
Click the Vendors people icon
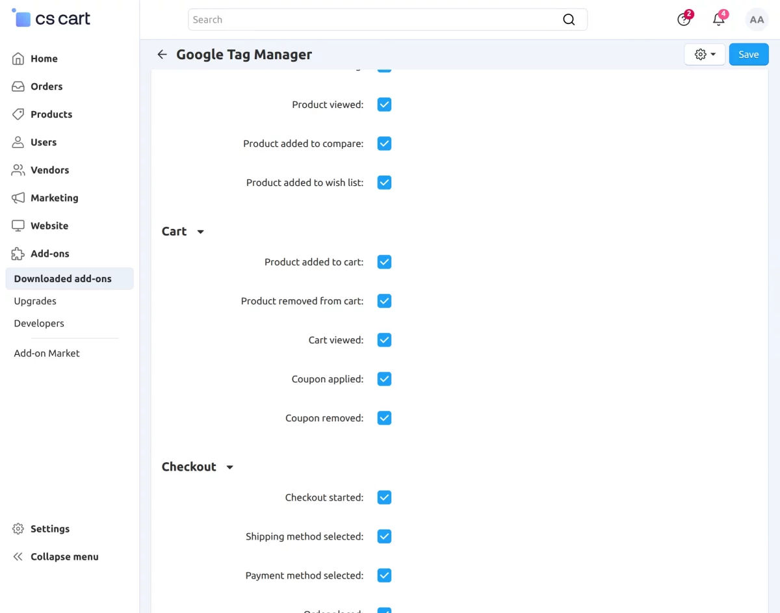pyautogui.click(x=18, y=170)
